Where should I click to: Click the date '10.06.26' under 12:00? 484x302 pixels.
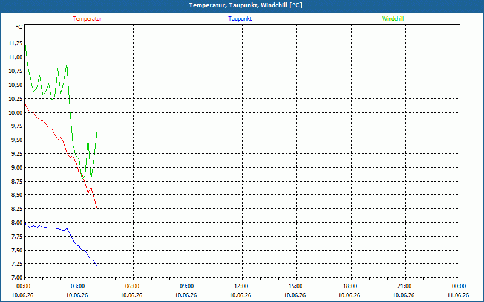click(240, 295)
